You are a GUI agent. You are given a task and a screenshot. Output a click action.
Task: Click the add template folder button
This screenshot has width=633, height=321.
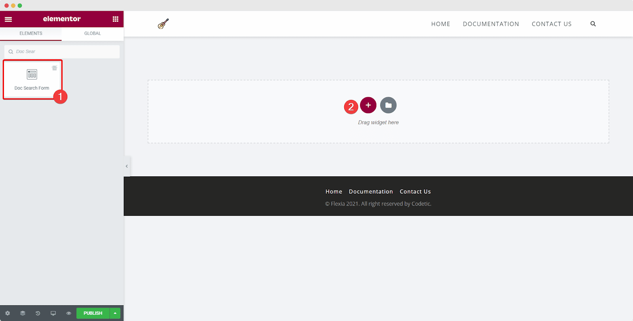click(389, 105)
